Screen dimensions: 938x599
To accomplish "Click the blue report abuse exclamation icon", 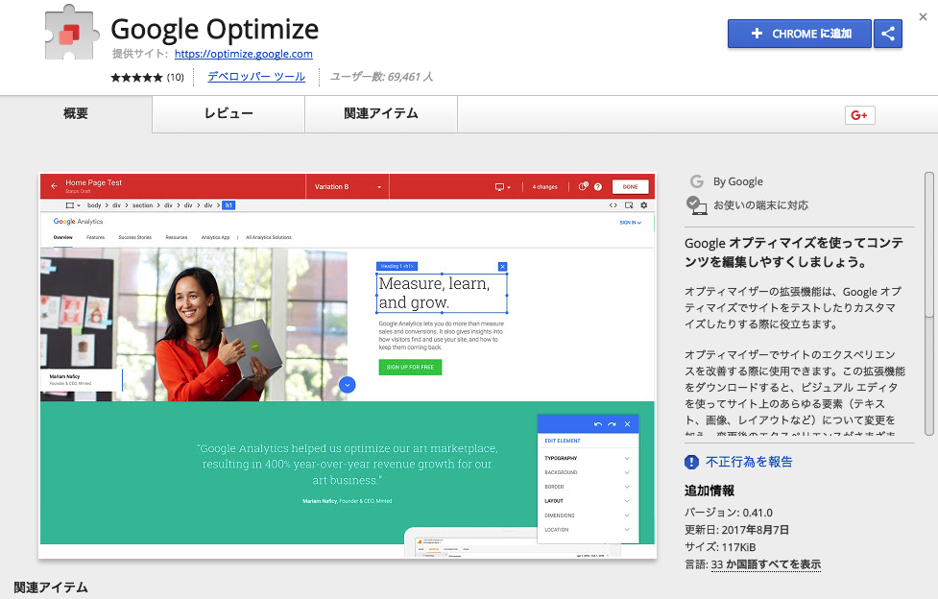I will point(691,462).
